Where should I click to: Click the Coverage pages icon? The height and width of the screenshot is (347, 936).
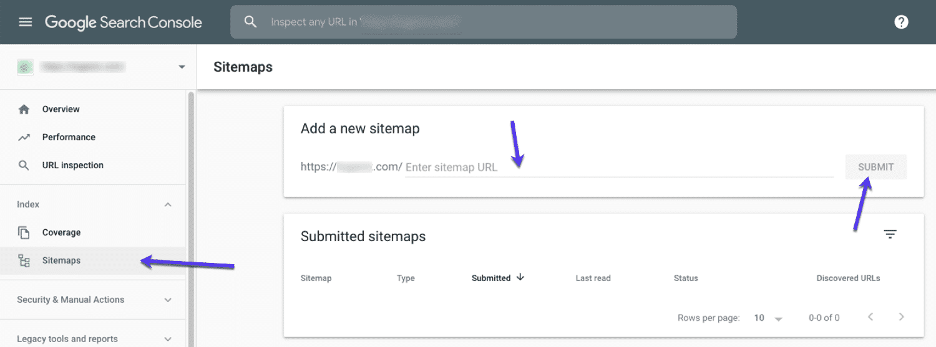coord(24,233)
